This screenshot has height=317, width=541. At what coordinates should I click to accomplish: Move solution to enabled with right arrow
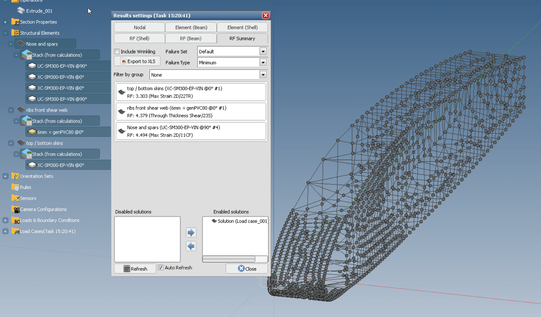click(x=191, y=233)
